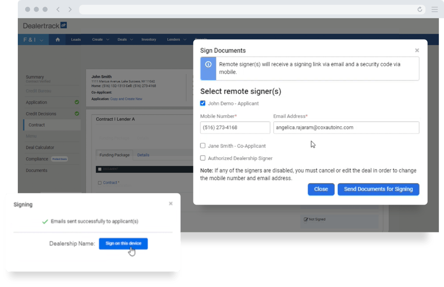Open Deal Calculator in the sidebar
The width and height of the screenshot is (444, 287).
click(x=40, y=148)
